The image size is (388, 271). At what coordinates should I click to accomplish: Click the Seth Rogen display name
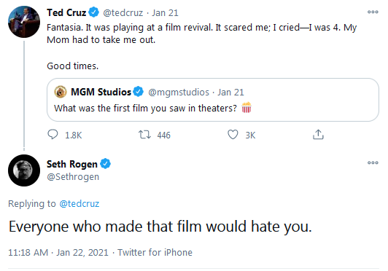(x=72, y=164)
